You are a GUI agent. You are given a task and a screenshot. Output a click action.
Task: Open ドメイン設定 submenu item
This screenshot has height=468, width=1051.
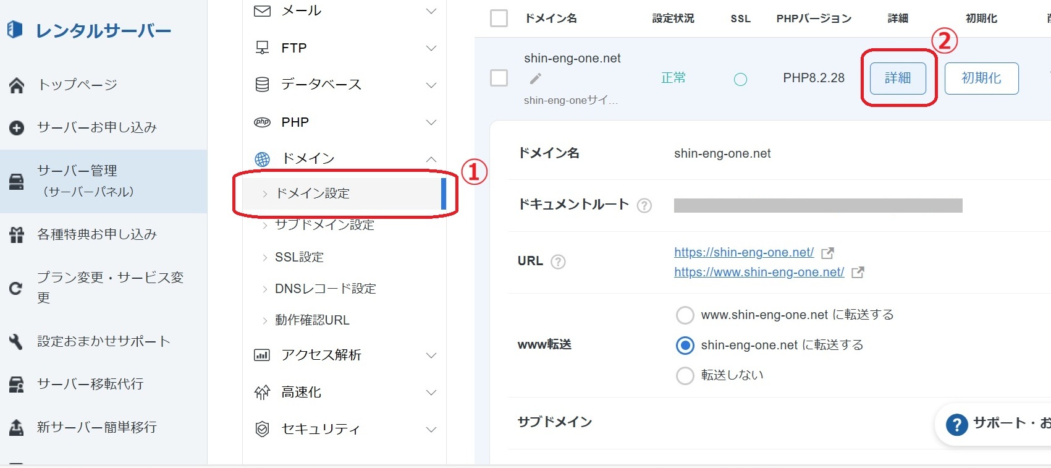pos(344,194)
